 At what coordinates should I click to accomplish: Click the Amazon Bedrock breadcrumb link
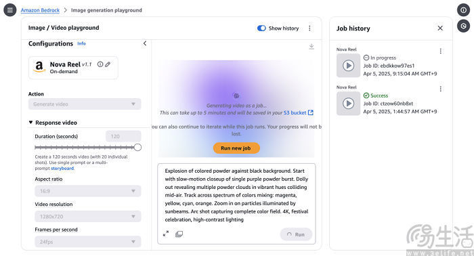click(x=40, y=10)
